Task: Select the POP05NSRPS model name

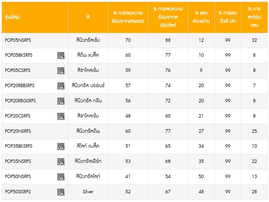Action: coord(18,40)
